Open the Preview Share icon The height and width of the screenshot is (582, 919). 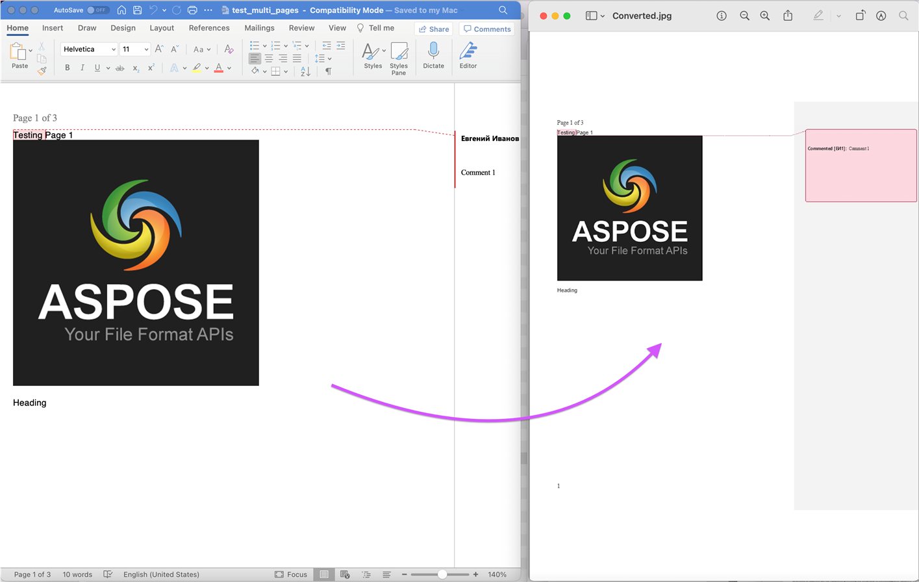click(788, 16)
